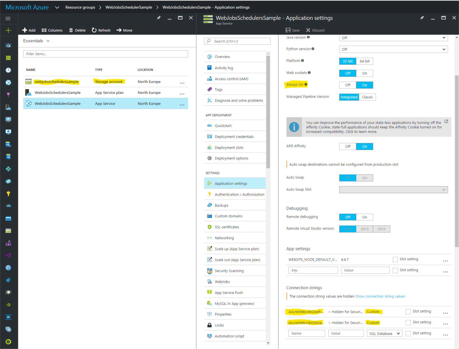
Task: Open Scale up (App Service plan)
Action: coord(235,249)
